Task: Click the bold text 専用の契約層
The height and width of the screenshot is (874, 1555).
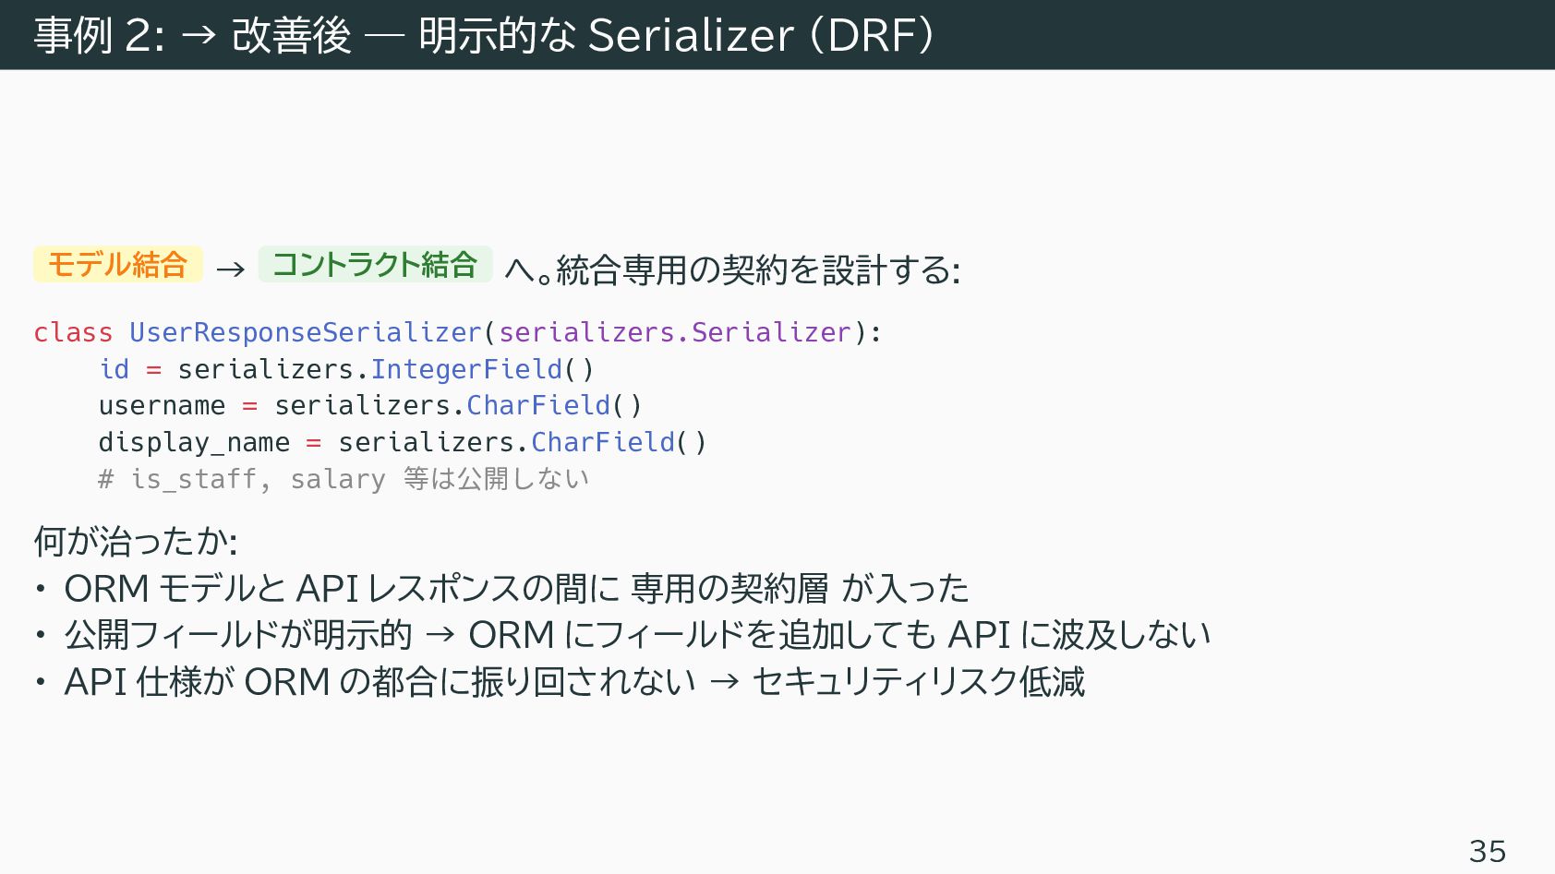Action: [x=729, y=588]
